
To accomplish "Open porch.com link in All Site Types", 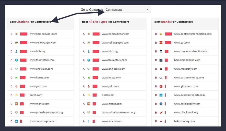I will point(108,95).
